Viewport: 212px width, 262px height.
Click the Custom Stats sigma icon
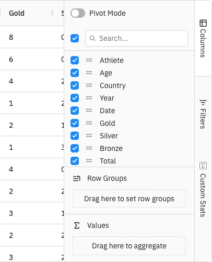203,166
